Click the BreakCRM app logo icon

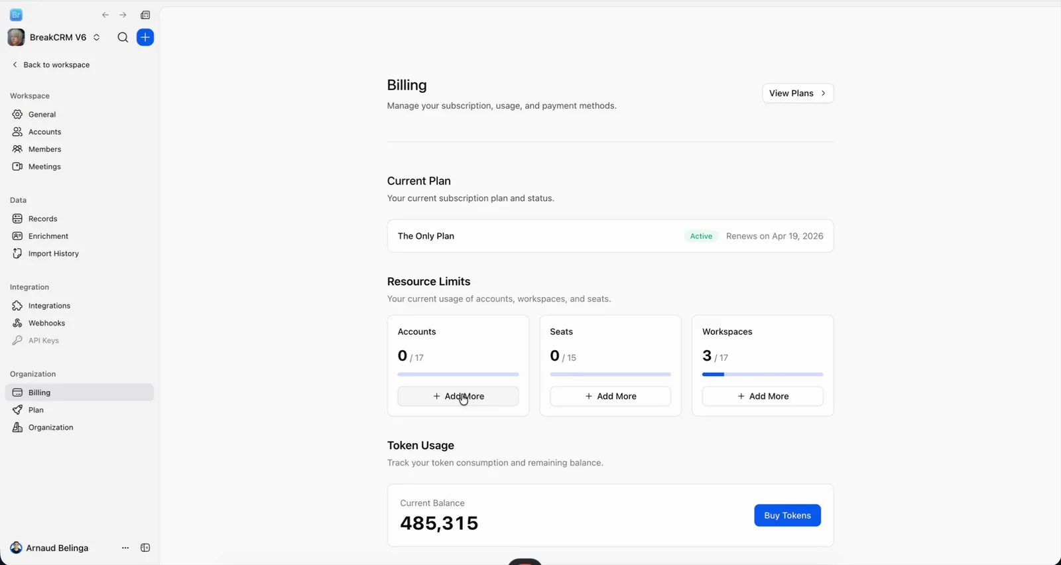(x=17, y=15)
